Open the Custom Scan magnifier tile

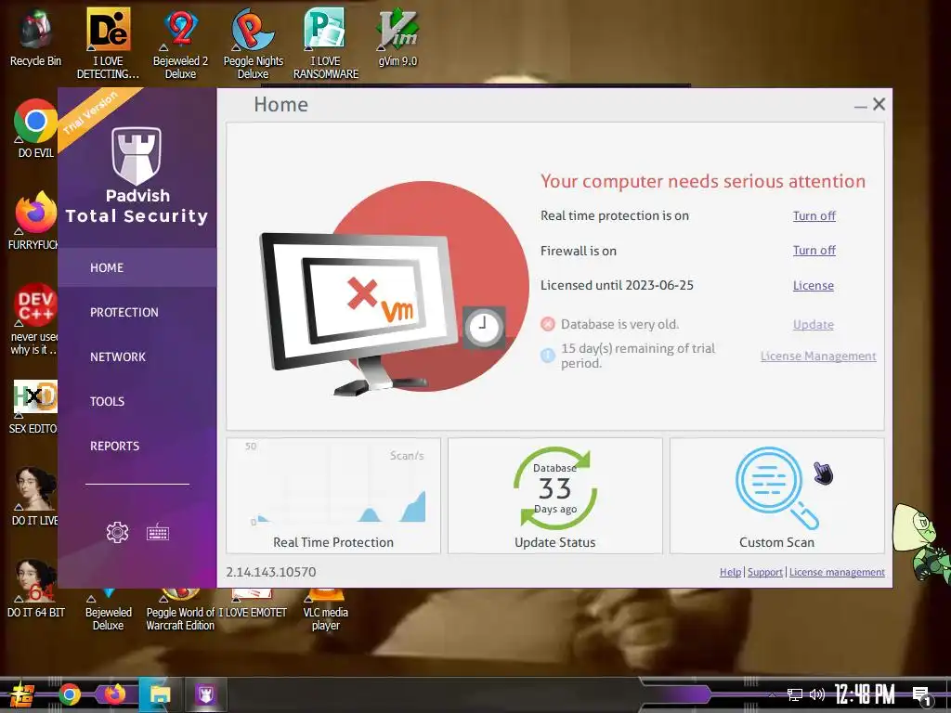click(x=776, y=496)
